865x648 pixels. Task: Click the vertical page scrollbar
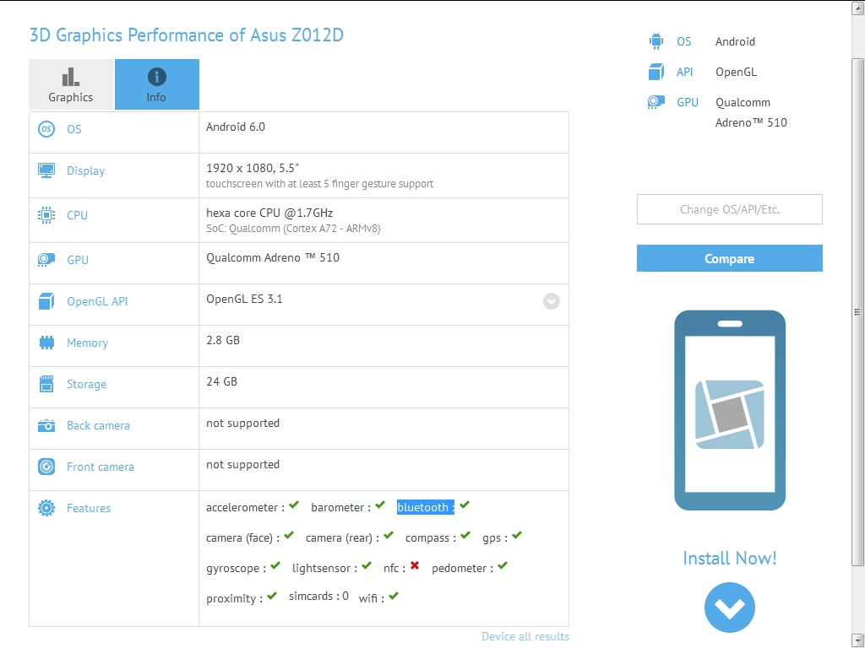pyautogui.click(x=858, y=312)
